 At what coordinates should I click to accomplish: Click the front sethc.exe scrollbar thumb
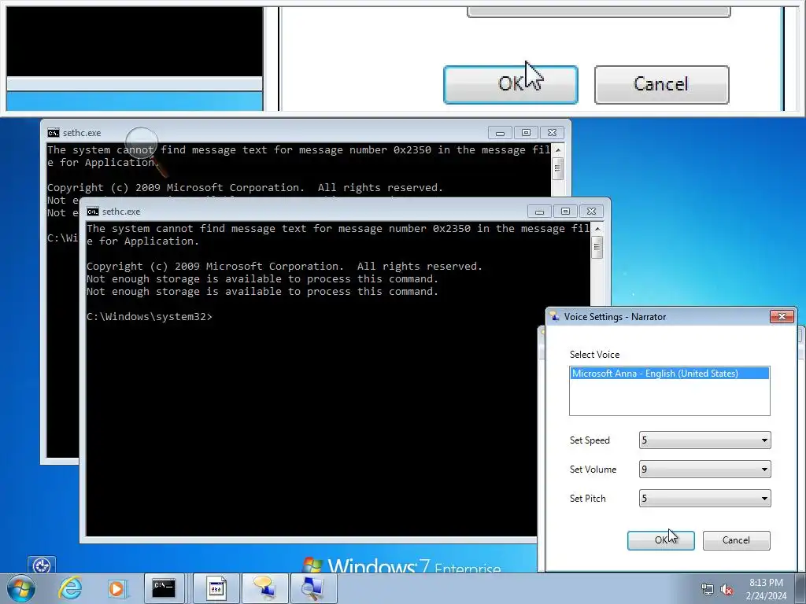point(597,248)
